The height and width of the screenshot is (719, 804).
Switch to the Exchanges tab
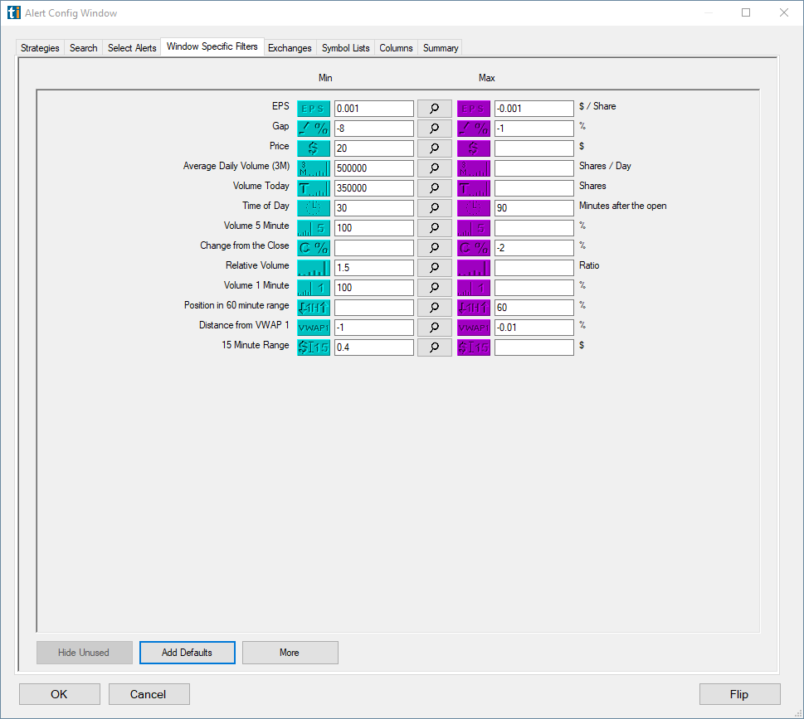290,48
